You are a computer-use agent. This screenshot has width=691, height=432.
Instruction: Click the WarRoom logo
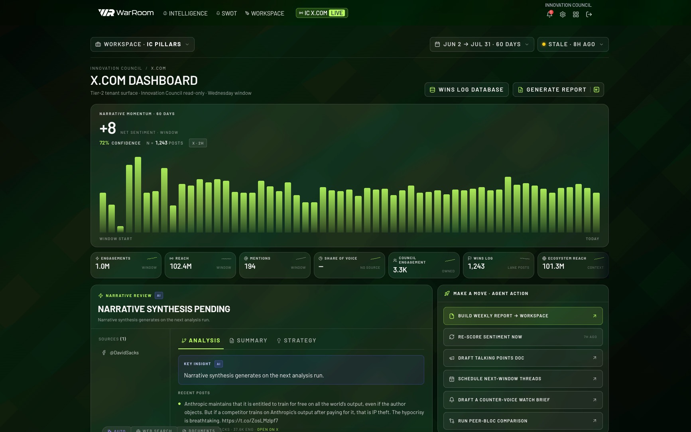click(x=126, y=13)
